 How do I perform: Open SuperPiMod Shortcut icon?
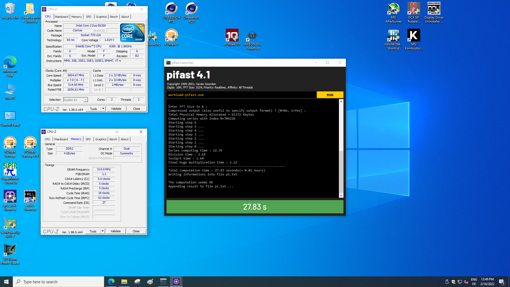[x=10, y=174]
